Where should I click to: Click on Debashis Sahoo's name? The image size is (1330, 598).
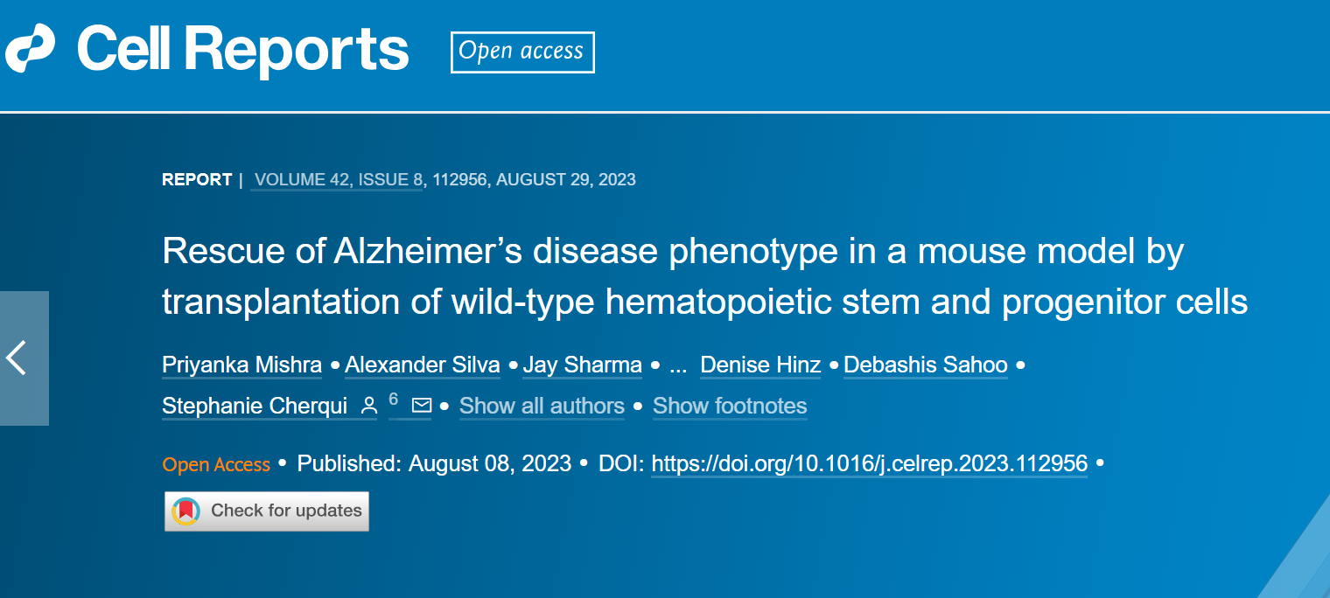click(x=925, y=365)
